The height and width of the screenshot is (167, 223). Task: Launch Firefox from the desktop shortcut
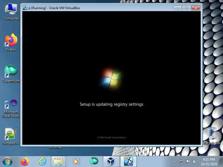point(11,42)
